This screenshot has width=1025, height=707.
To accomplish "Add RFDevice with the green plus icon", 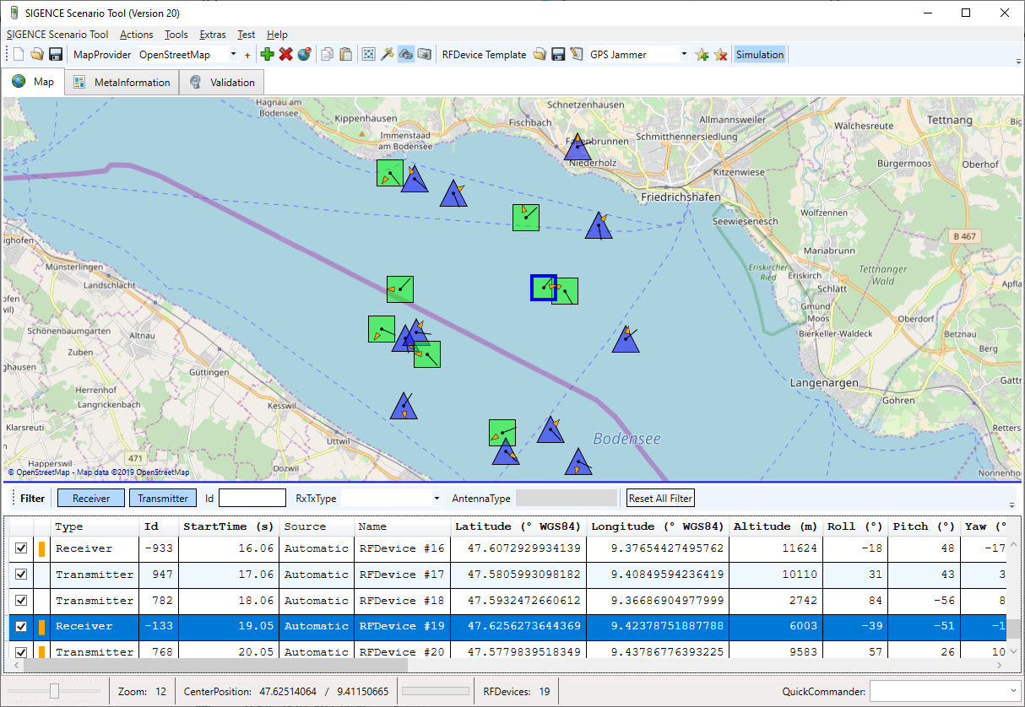I will point(267,55).
